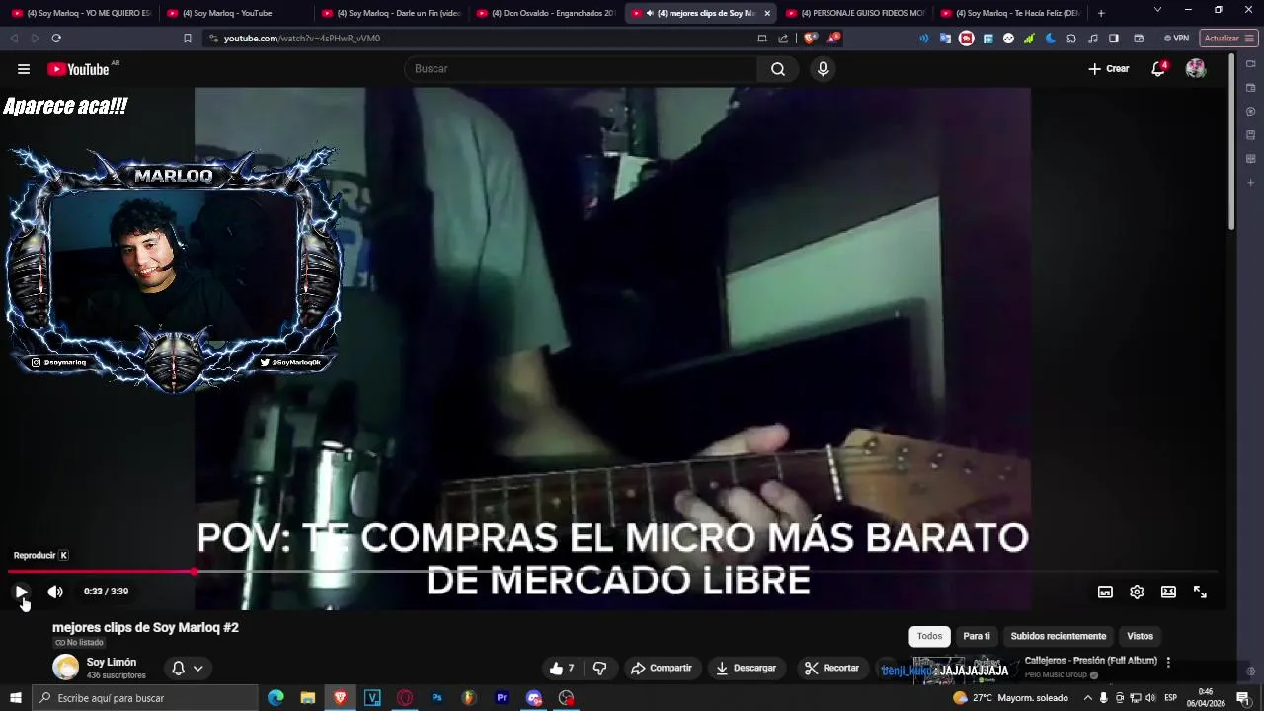Open a new browser tab
The height and width of the screenshot is (711, 1264).
click(1101, 13)
